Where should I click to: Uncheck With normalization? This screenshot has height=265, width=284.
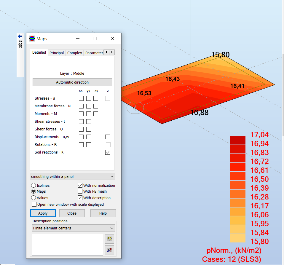[80, 185]
